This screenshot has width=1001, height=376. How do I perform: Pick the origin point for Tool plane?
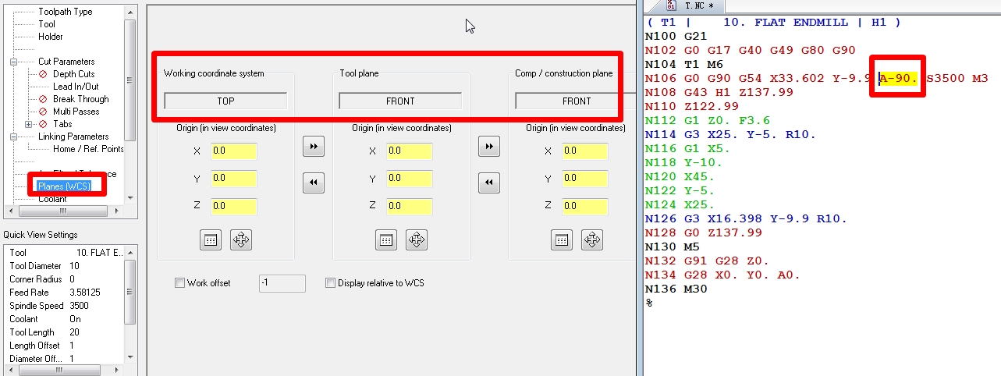point(417,239)
